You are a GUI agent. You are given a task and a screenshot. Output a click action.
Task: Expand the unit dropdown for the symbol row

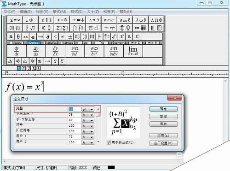[88, 126]
